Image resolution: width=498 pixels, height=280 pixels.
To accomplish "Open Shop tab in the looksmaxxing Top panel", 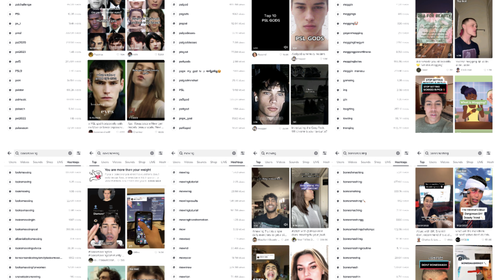I will click(142, 162).
